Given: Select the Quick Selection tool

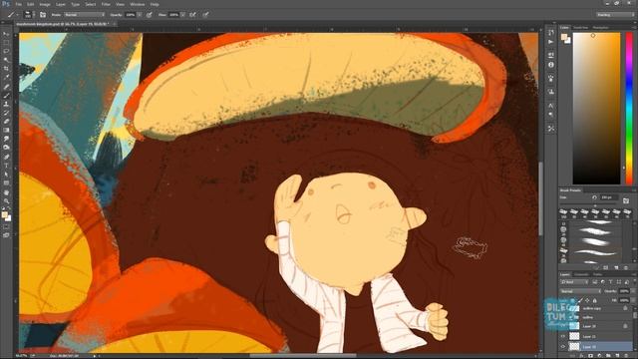Looking at the screenshot, I should click(x=6, y=60).
